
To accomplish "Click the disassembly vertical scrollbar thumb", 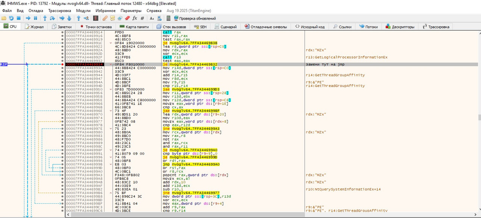I will pos(479,117).
